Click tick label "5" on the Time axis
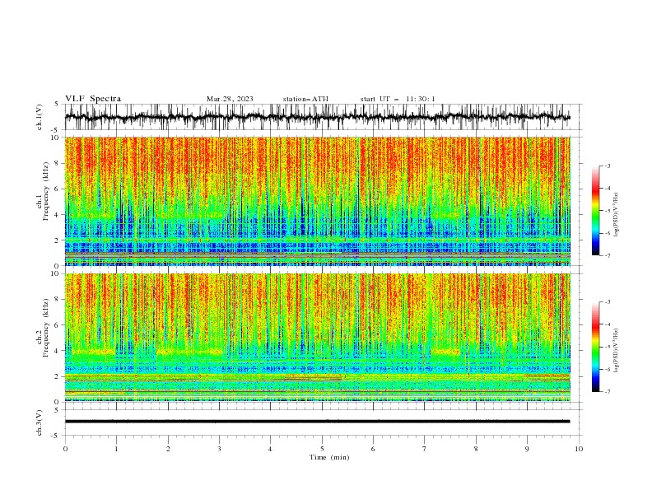 322,449
